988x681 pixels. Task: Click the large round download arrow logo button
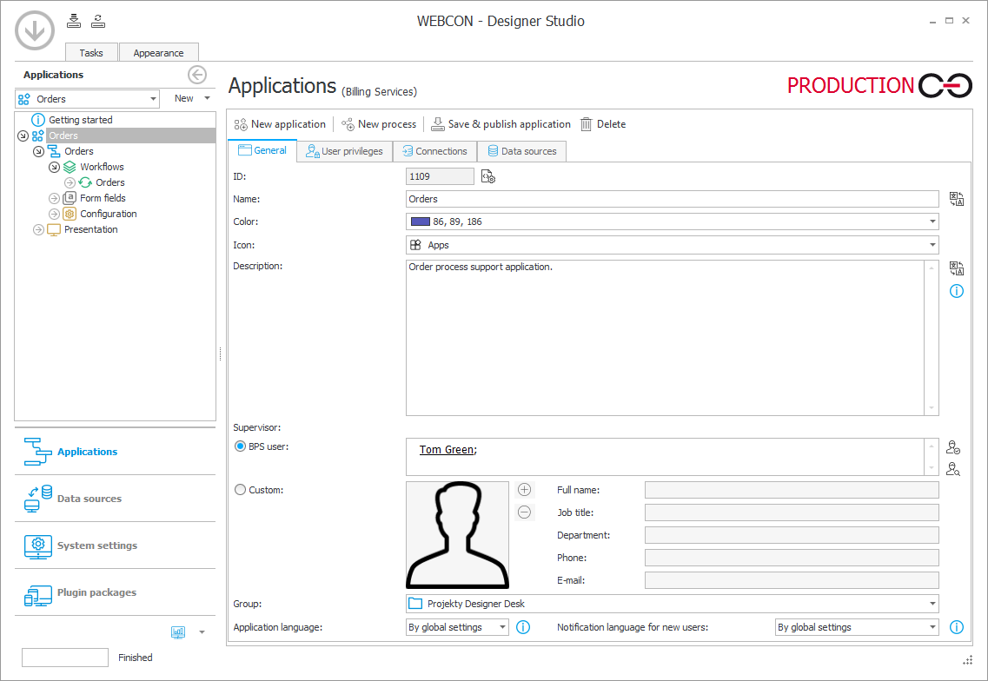[35, 30]
